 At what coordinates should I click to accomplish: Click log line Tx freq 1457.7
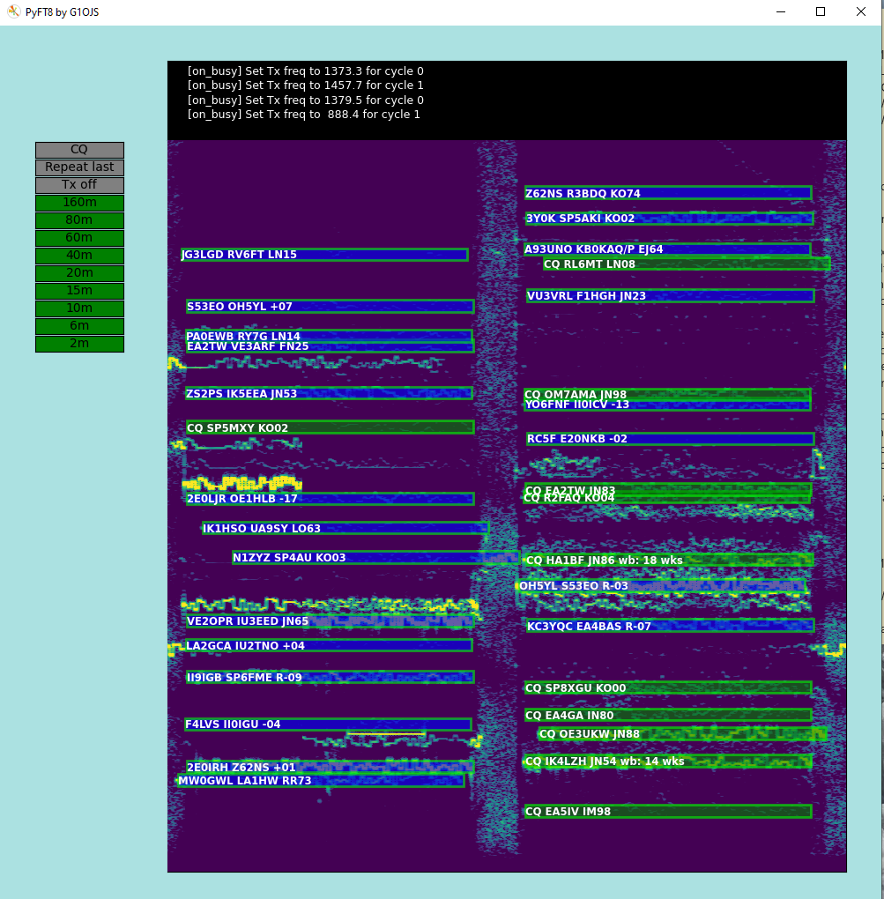tap(306, 85)
